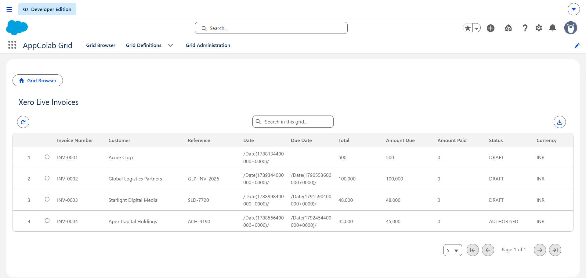Go to the next page arrow
This screenshot has width=586, height=278.
tap(540, 250)
